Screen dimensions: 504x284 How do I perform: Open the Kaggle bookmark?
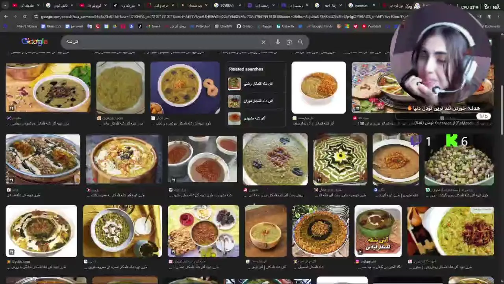click(x=264, y=26)
